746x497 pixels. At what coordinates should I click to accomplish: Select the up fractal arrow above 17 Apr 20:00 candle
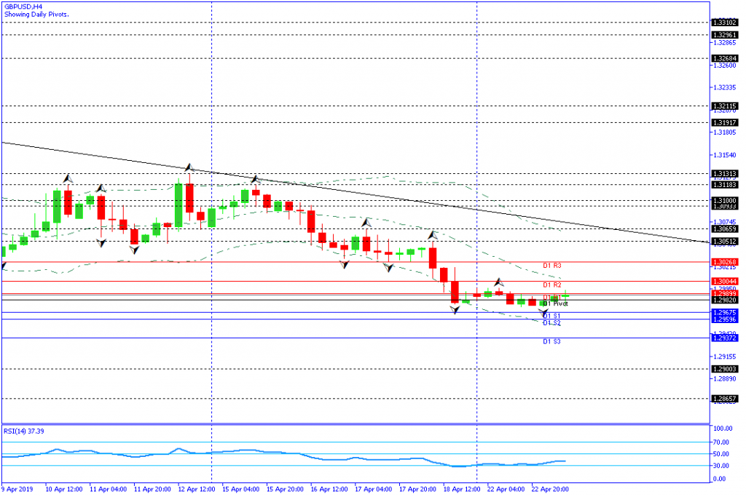(432, 235)
